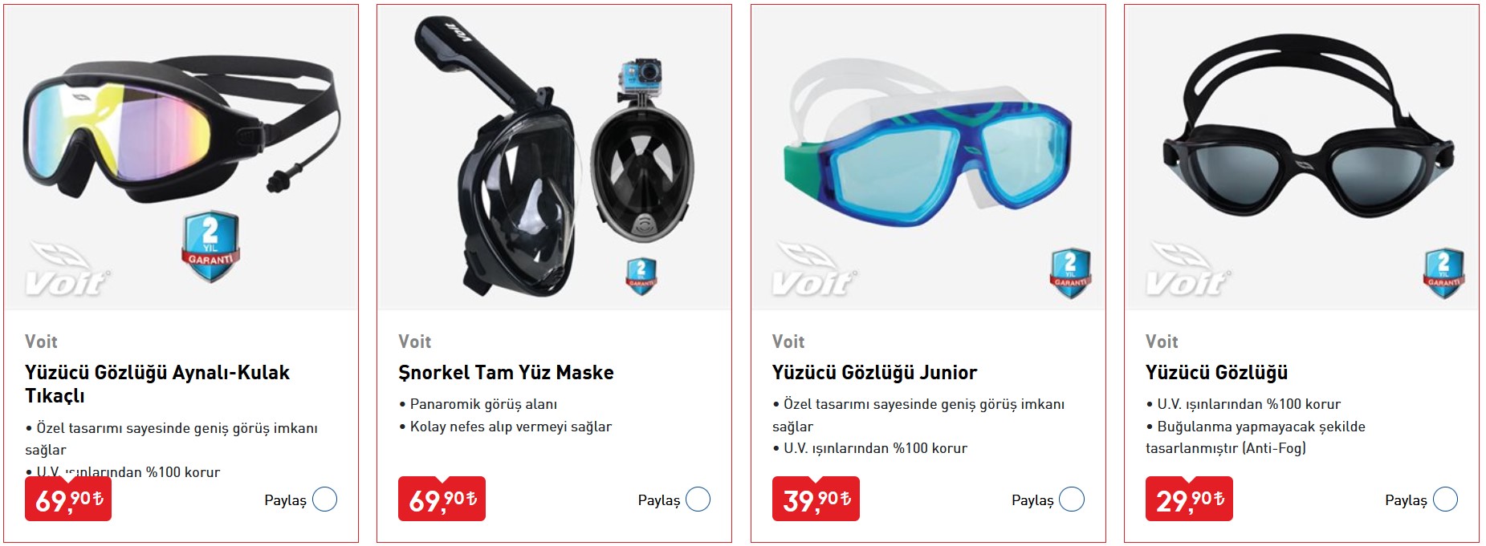
Task: Toggle Paylaş circle on Şnorkel Tam Yüz Maske
Action: (698, 499)
